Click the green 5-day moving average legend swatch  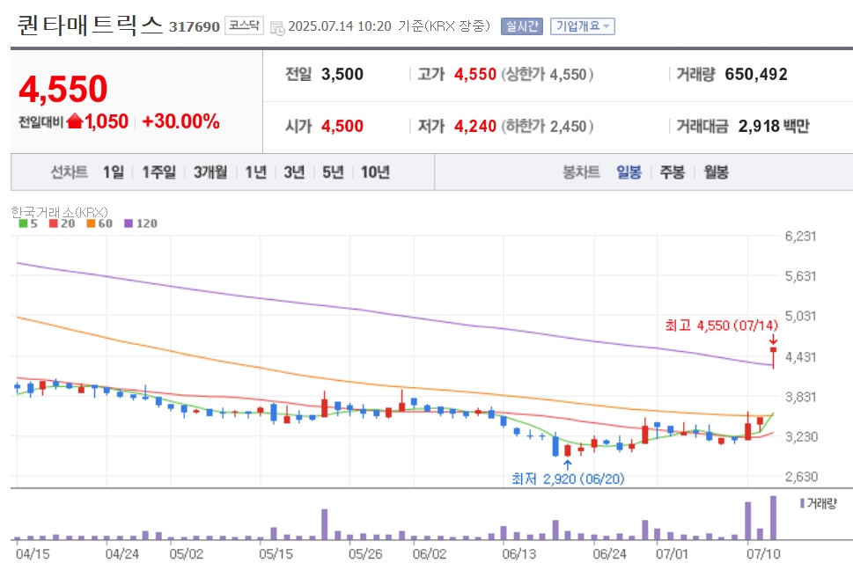(x=23, y=223)
